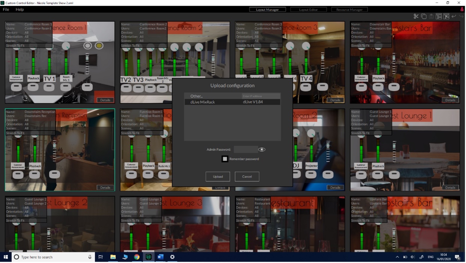Click the TV3 label in Conference Room 2
The width and height of the screenshot is (466, 263).
pos(138,80)
